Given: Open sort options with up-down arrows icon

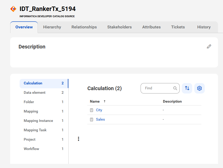Looking at the screenshot, I should 187,88.
